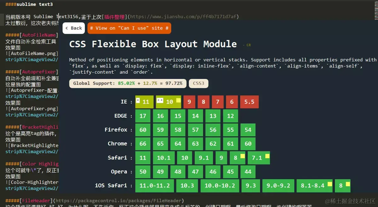This screenshot has width=378, height=207.
Task: Click IE version 6 cell
Action: click(x=232, y=102)
